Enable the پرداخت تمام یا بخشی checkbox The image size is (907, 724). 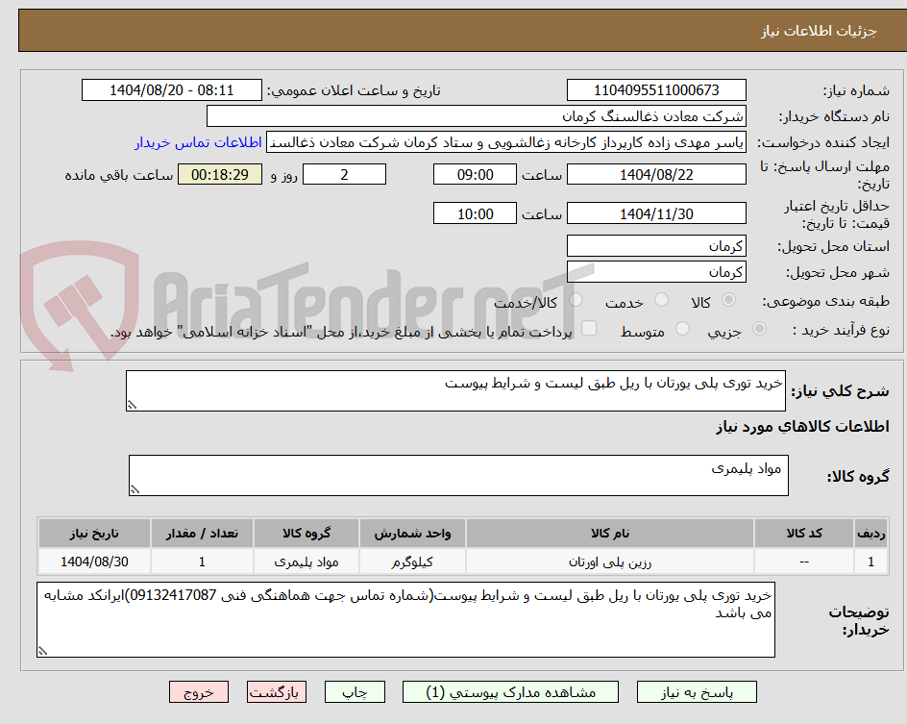[x=589, y=327]
